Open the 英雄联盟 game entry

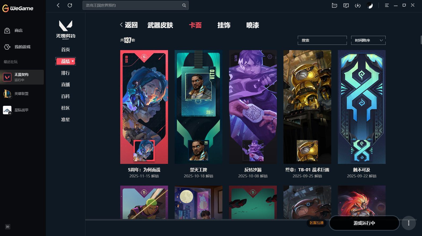[x=22, y=94]
